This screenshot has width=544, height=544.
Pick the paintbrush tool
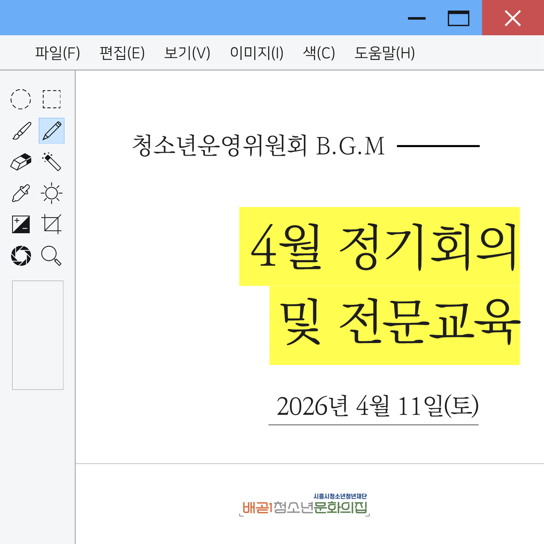(21, 131)
